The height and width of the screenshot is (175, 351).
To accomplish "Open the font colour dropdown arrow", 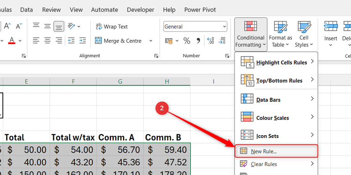I will (20, 41).
